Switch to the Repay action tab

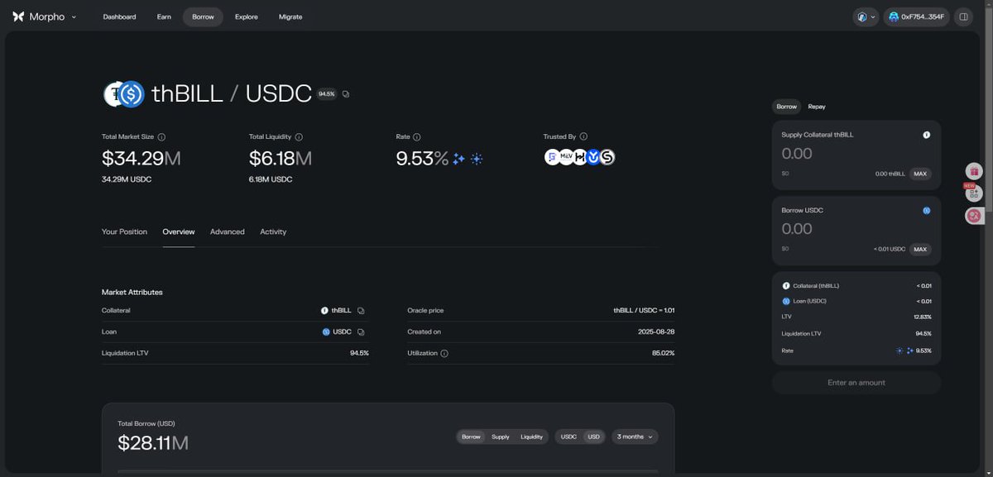point(817,106)
